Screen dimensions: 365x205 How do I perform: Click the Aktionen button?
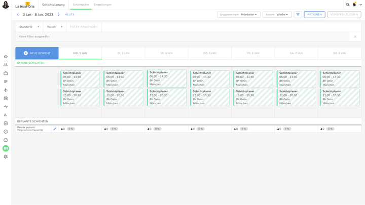pyautogui.click(x=314, y=15)
